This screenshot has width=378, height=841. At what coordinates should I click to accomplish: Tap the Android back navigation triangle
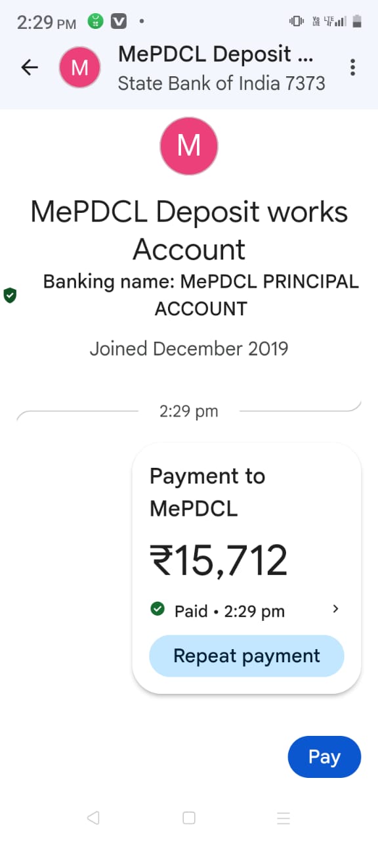pyautogui.click(x=93, y=817)
